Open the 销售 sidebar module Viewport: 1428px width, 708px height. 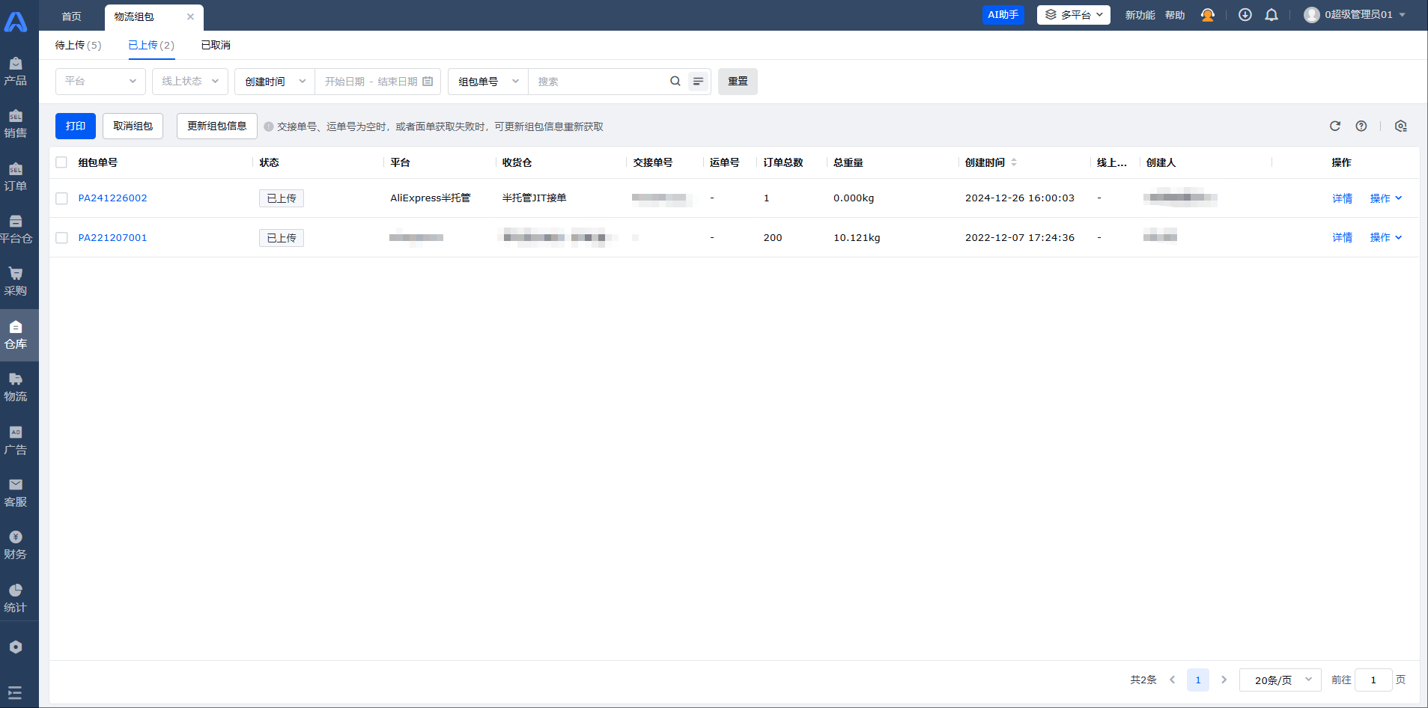click(16, 124)
